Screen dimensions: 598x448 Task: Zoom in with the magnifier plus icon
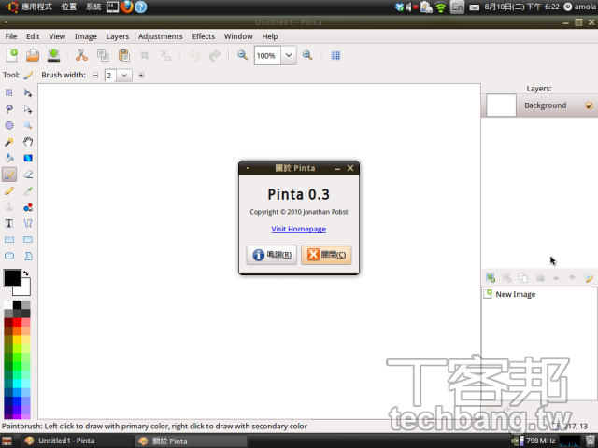coord(307,56)
